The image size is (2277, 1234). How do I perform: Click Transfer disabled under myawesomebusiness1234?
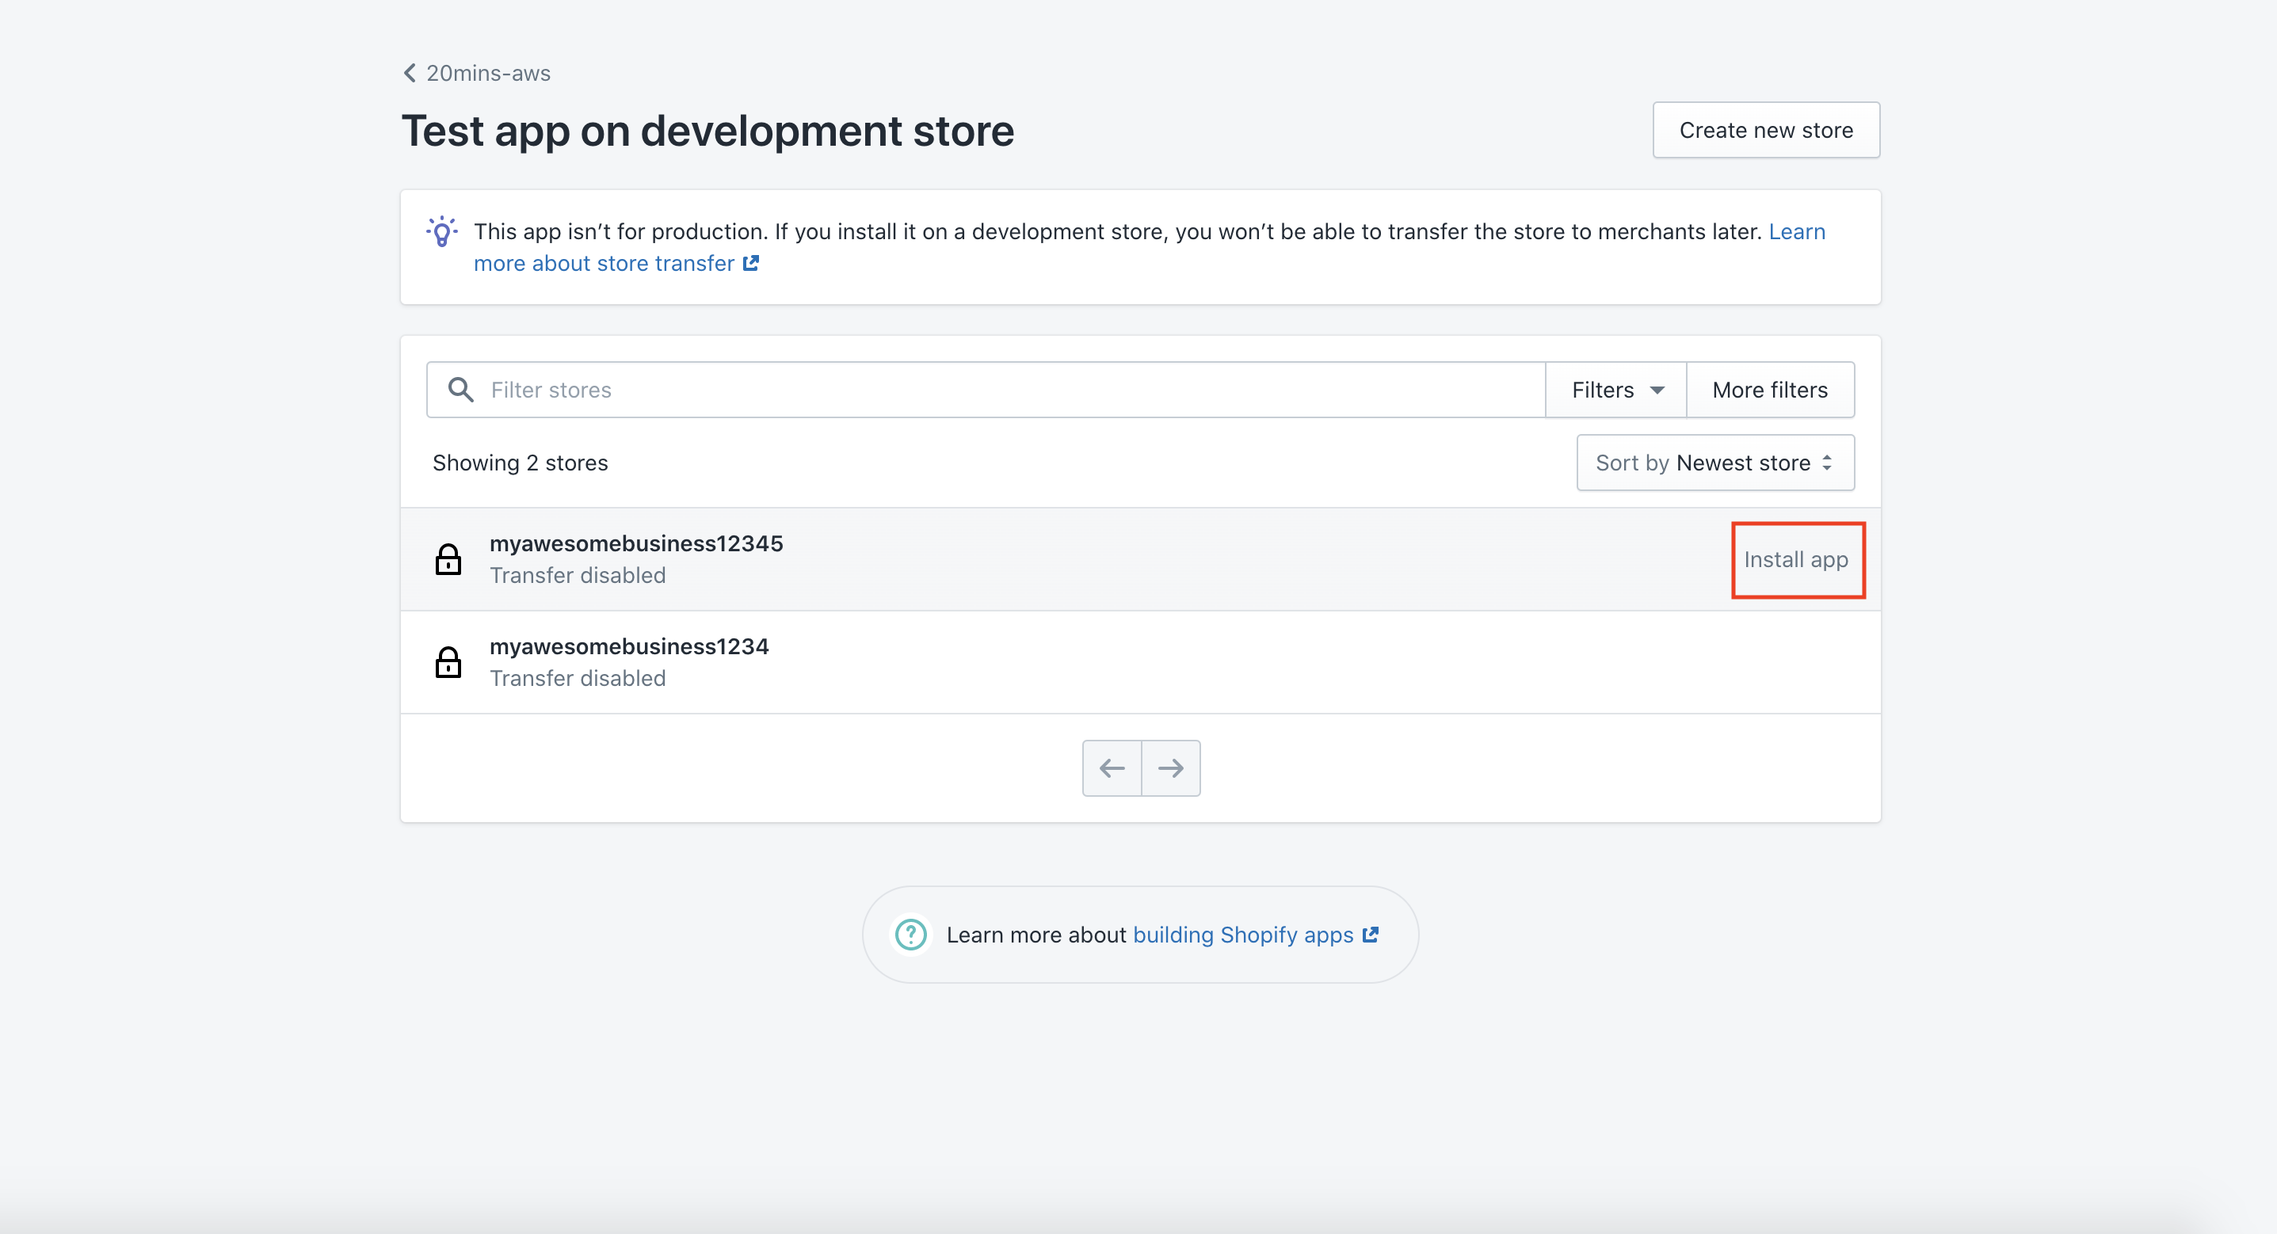pos(578,678)
